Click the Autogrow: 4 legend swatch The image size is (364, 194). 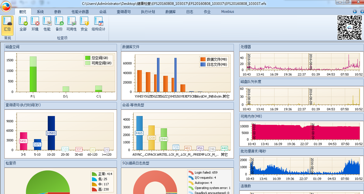191,183
